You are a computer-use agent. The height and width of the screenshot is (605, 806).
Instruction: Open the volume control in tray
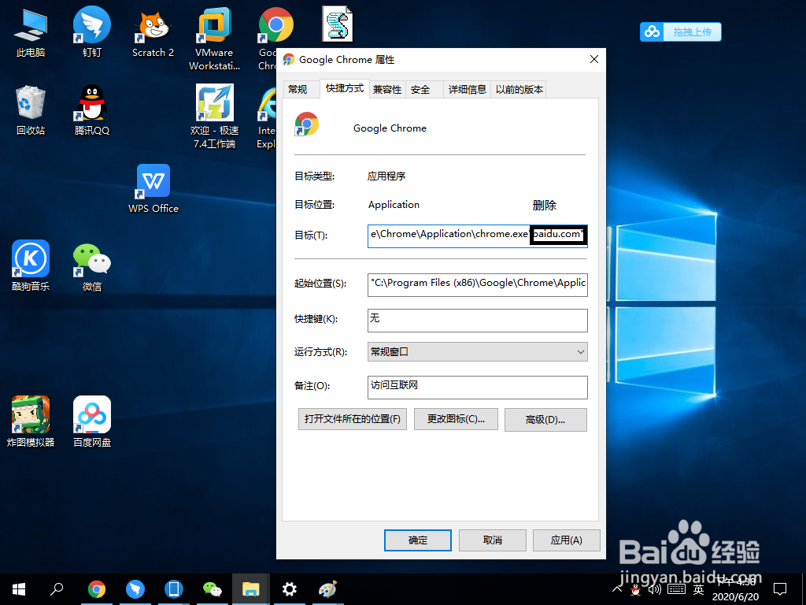coord(654,589)
